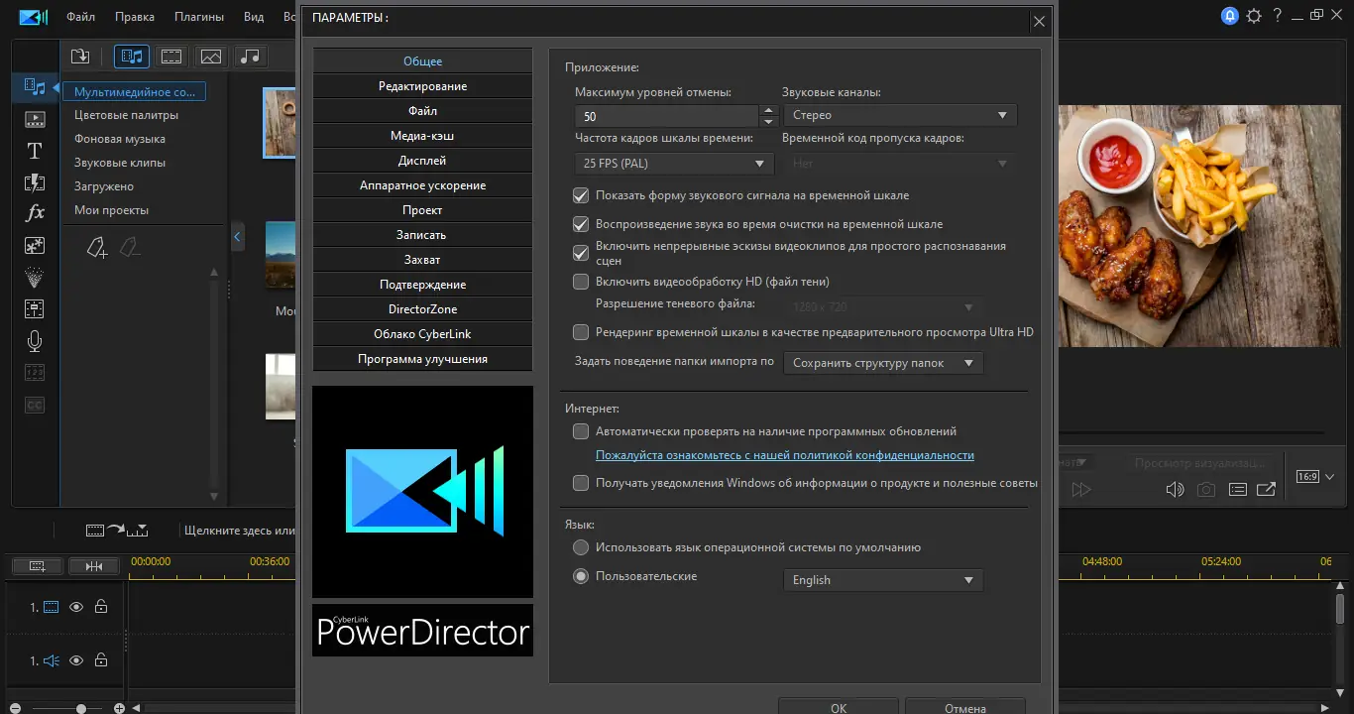Show all media filter button
The width and height of the screenshot is (1354, 714).
131,57
